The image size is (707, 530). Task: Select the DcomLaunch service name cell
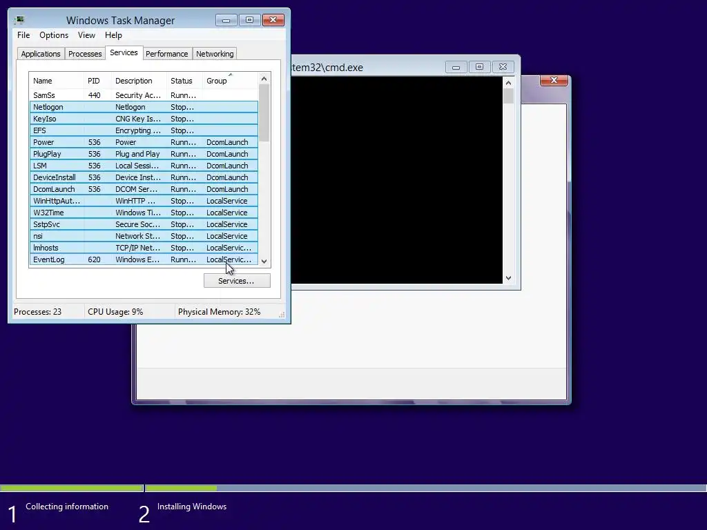point(54,189)
